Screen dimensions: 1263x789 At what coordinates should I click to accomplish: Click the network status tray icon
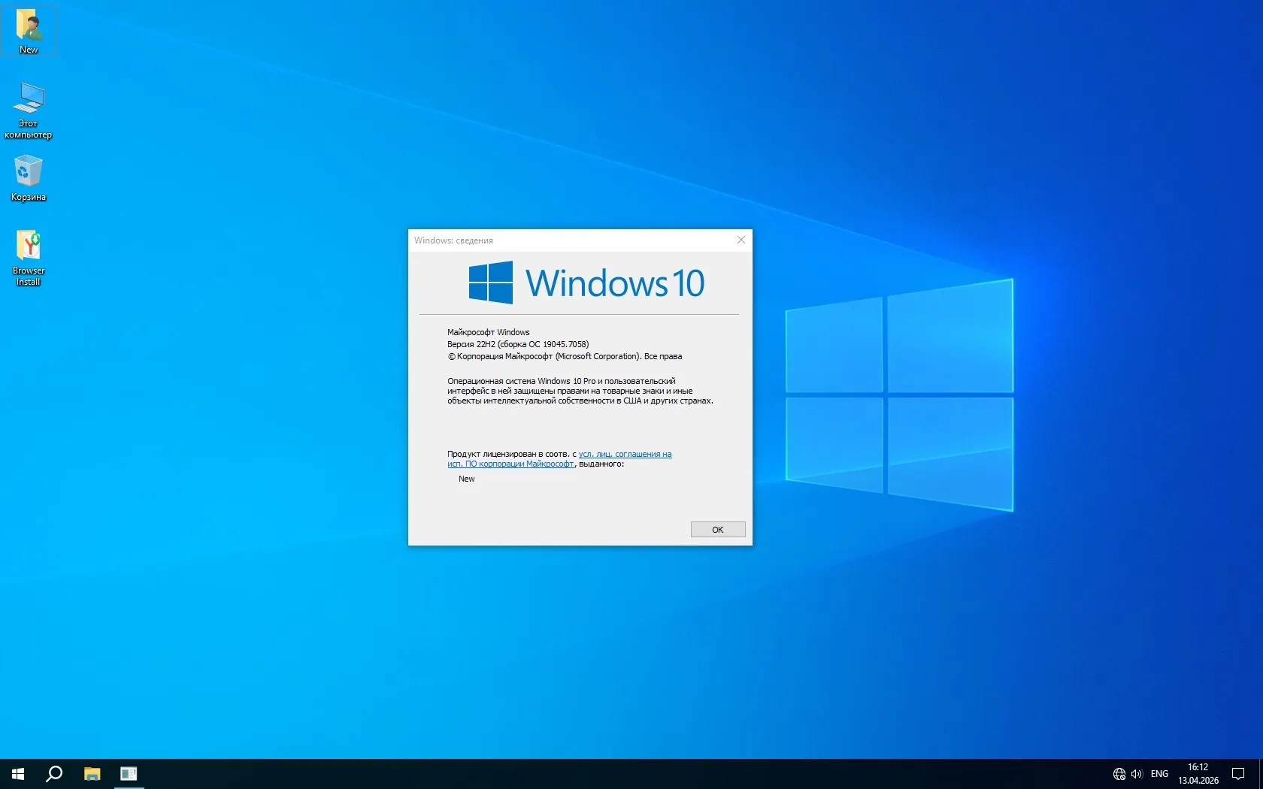[1119, 774]
